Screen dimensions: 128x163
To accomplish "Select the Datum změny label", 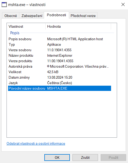I will click(x=19, y=77).
